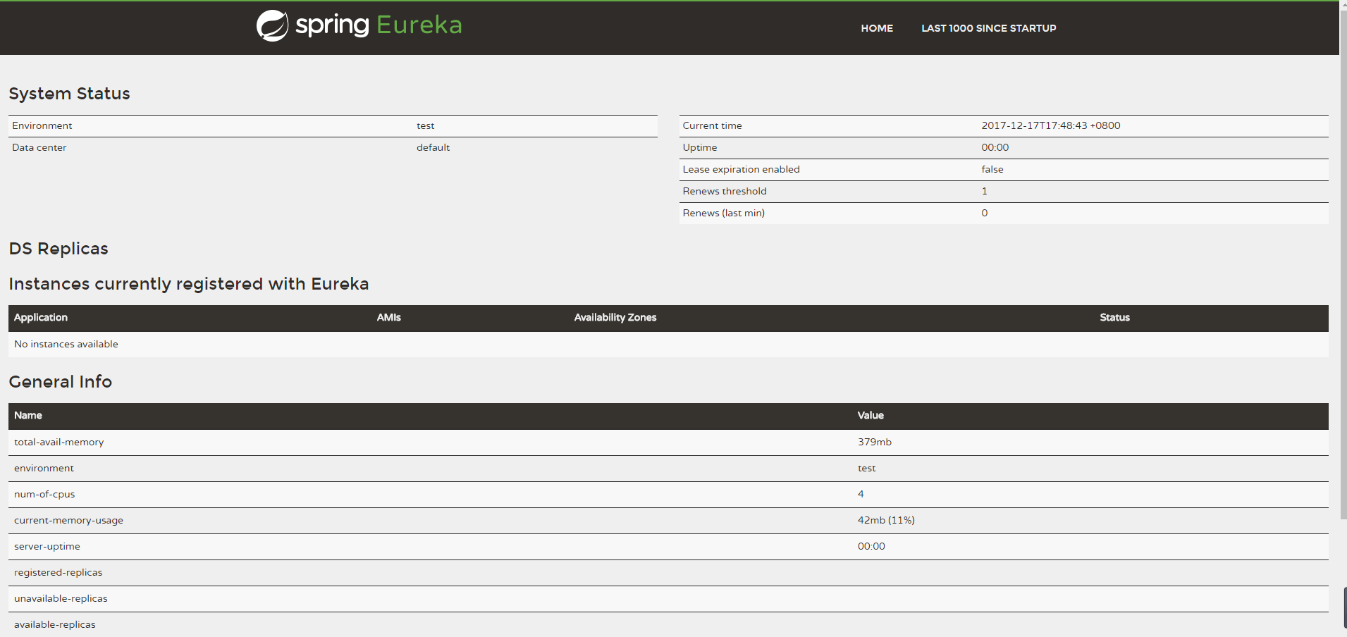Click the Renews threshold row
Image resolution: width=1347 pixels, height=637 pixels.
(x=725, y=191)
